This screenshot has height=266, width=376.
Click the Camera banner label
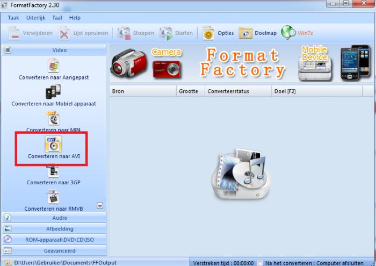[x=167, y=52]
